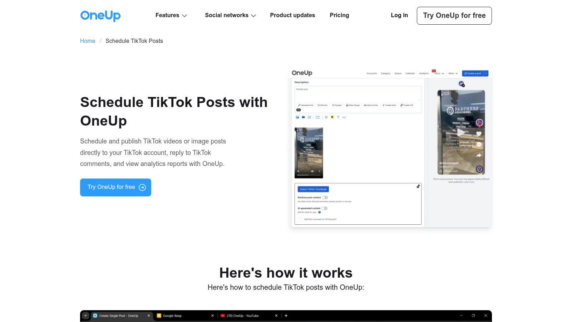
Task: Open the Product updates page
Action: pos(292,15)
